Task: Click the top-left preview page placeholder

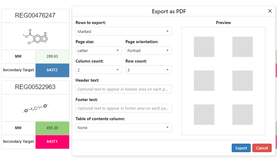Action: [x=204, y=47]
